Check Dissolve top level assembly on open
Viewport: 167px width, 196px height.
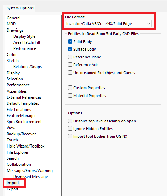(x=70, y=121)
